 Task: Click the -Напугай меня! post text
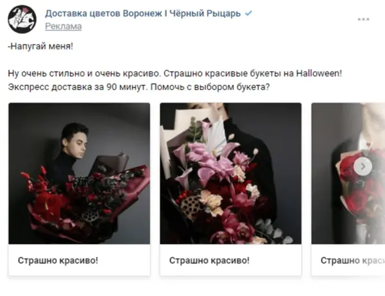tap(40, 46)
